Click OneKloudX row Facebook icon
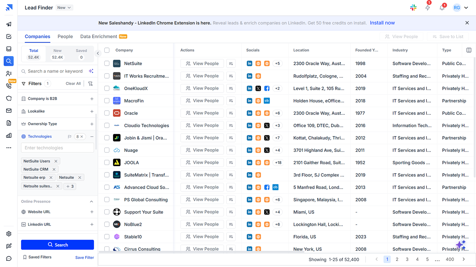 pos(267,88)
